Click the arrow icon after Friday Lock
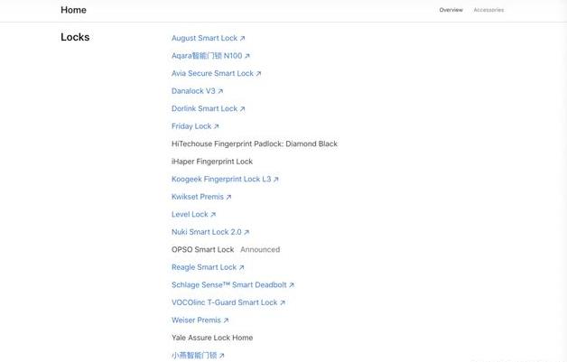Viewport: 567px width, 362px height. (x=217, y=126)
